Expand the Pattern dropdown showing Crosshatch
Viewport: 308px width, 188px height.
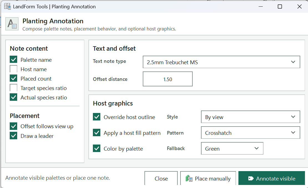(x=250, y=133)
